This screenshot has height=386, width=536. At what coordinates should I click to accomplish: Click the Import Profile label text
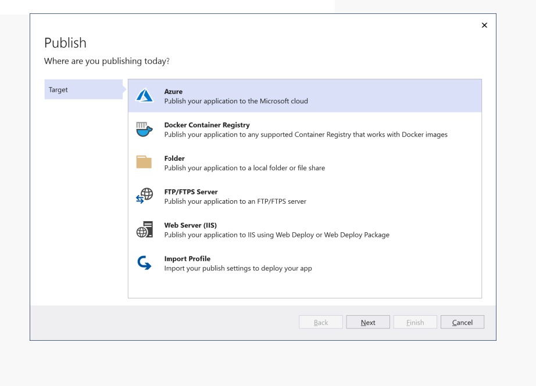[187, 258]
